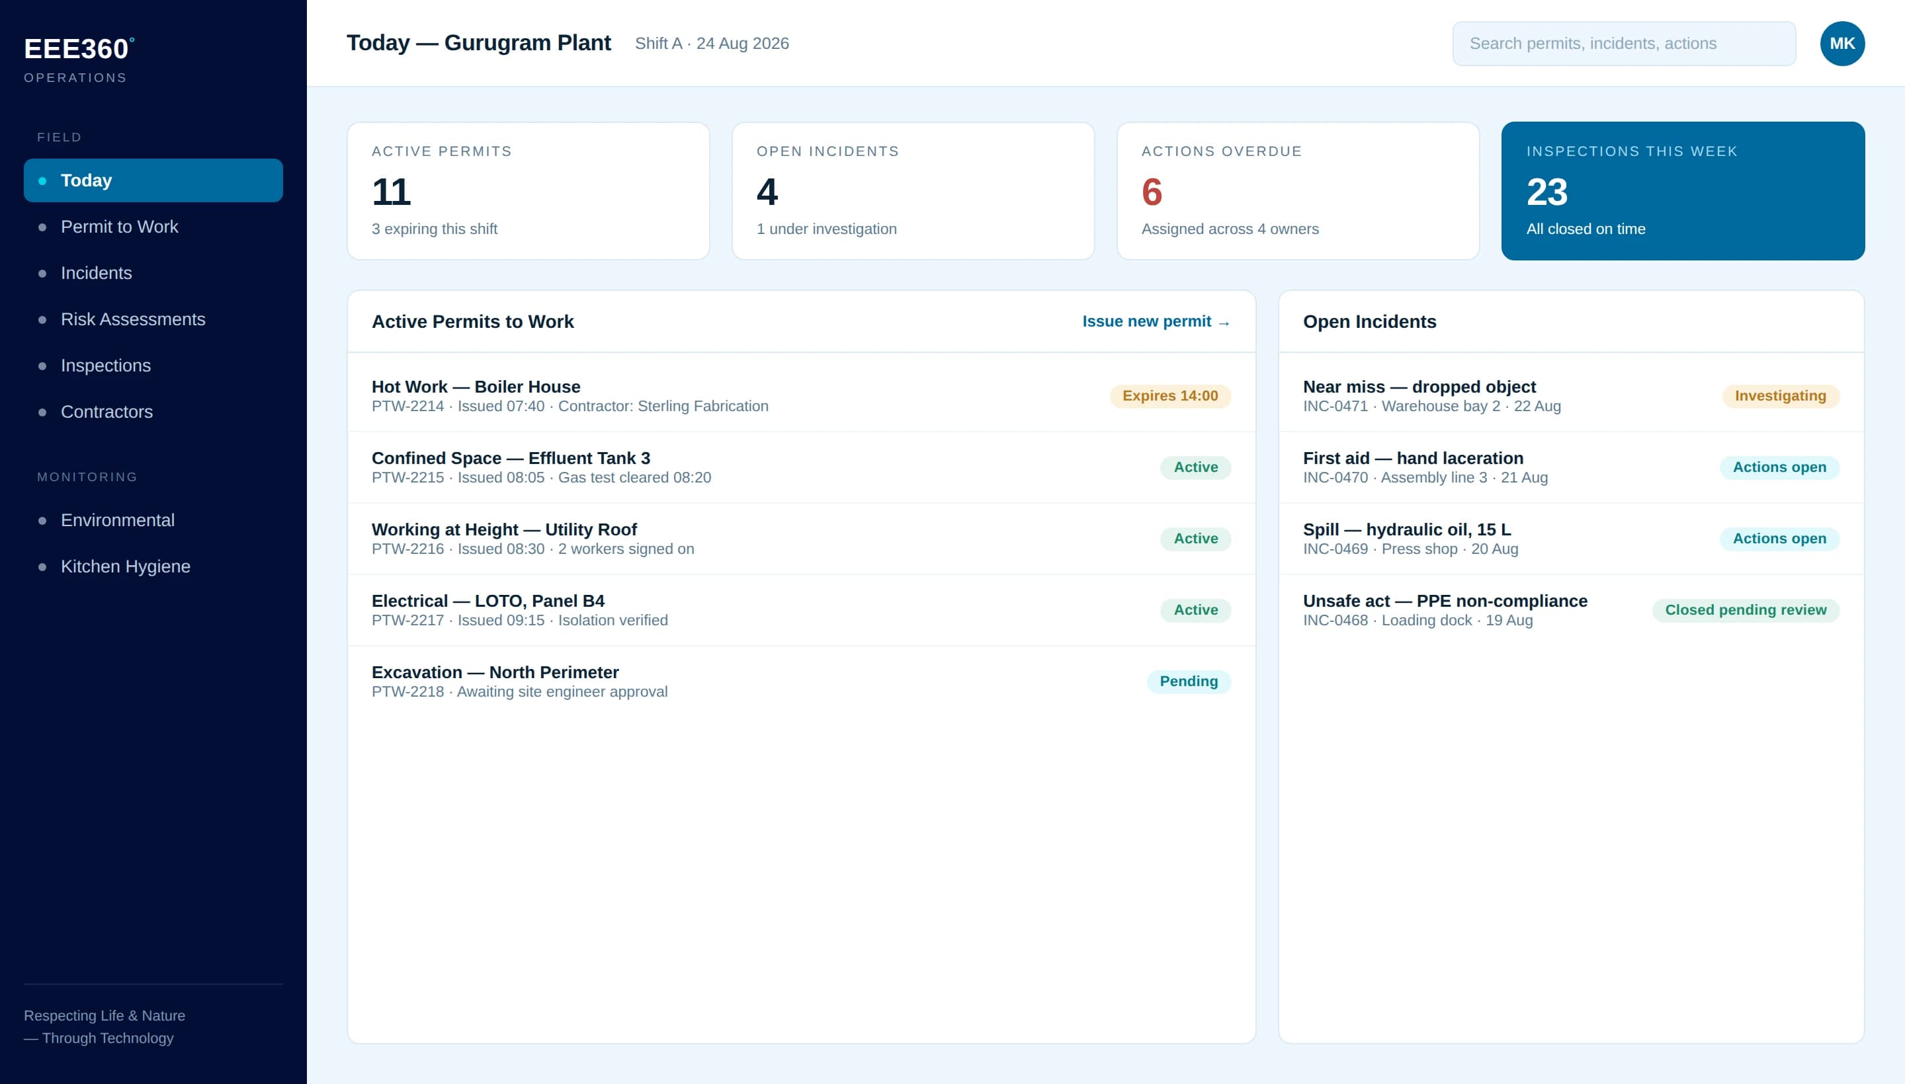
Task: Open Inspections This Week card
Action: (1682, 190)
